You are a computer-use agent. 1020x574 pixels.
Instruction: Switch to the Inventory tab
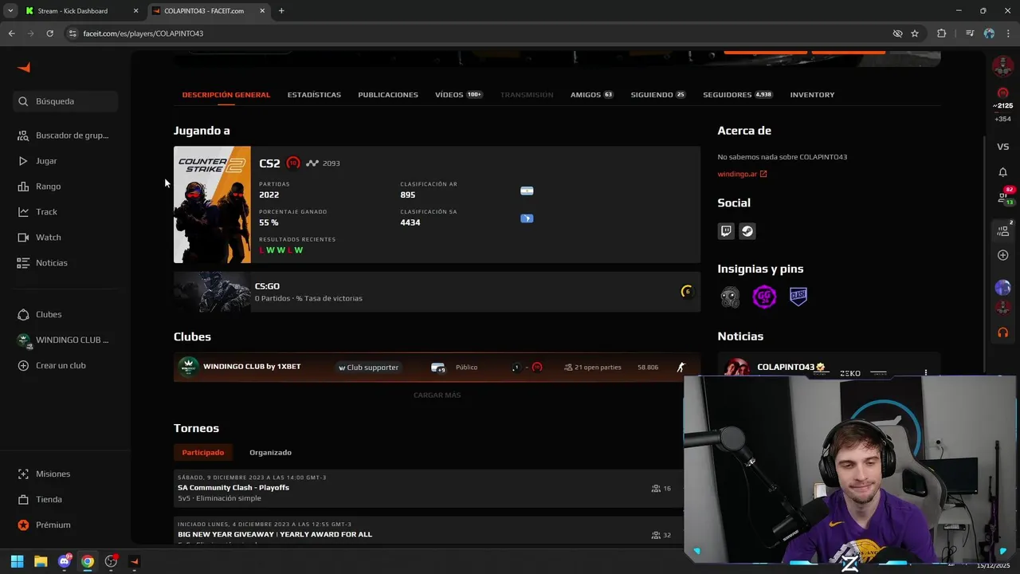point(812,95)
